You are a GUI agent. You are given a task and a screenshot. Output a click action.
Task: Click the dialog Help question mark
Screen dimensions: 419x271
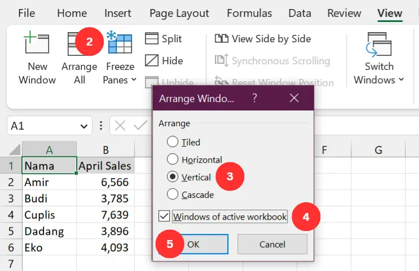click(255, 98)
